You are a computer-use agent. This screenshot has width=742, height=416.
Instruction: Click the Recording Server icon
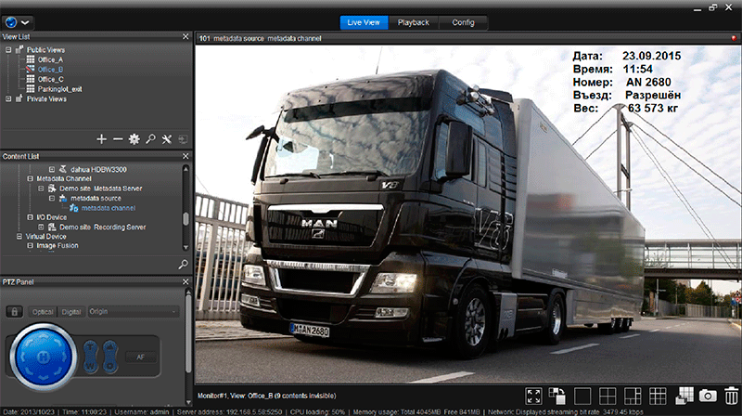click(x=52, y=227)
